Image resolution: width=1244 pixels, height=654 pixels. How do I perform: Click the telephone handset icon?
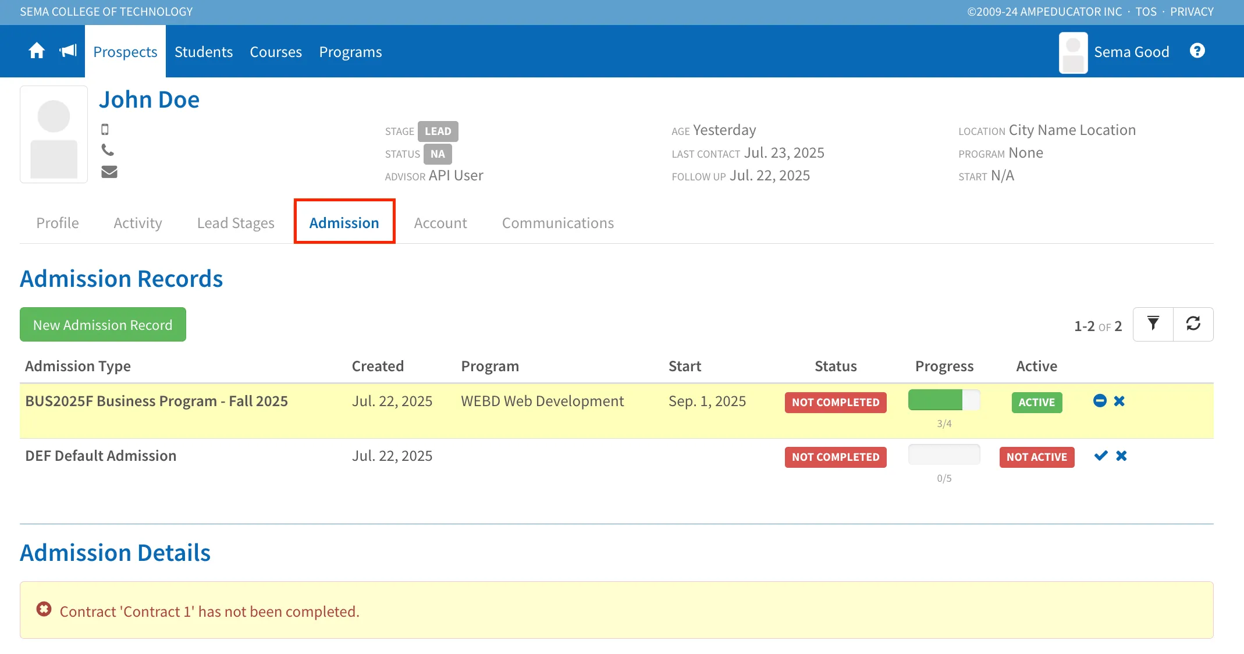point(108,150)
